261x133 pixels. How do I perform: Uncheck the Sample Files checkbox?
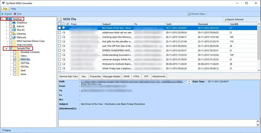pos(11,48)
